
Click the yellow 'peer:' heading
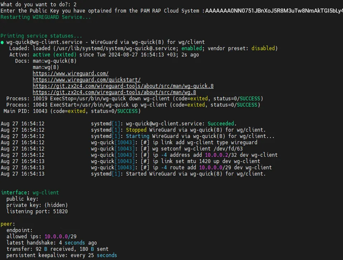click(x=8, y=224)
